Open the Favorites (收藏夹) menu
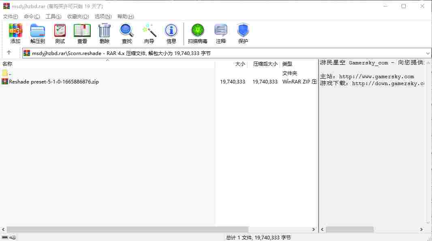Viewport: 432px width, 241px height. (x=78, y=17)
